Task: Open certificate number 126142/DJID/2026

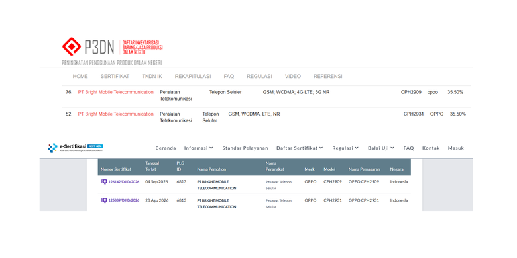Action: pos(124,181)
